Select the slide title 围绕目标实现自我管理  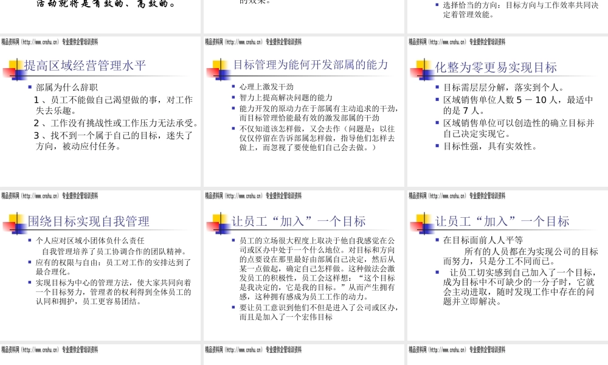click(88, 221)
